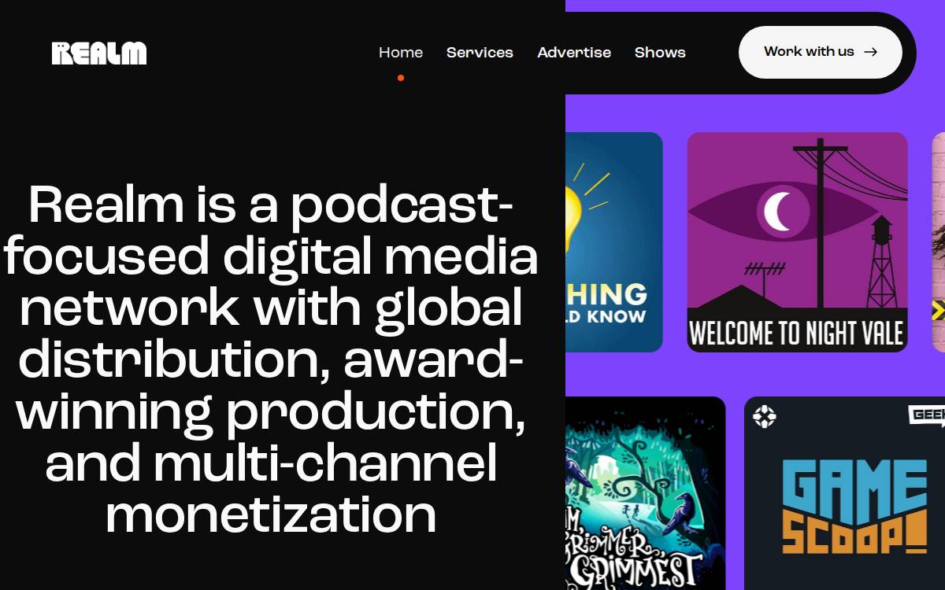Open the Shows nav item
Viewport: 945px width, 590px height.
coord(660,53)
